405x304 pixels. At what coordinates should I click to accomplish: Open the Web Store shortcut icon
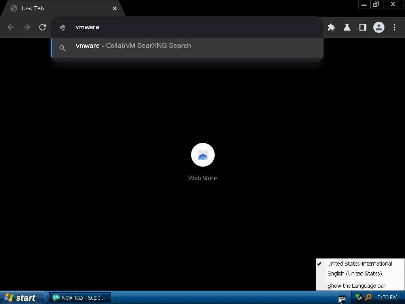[203, 155]
